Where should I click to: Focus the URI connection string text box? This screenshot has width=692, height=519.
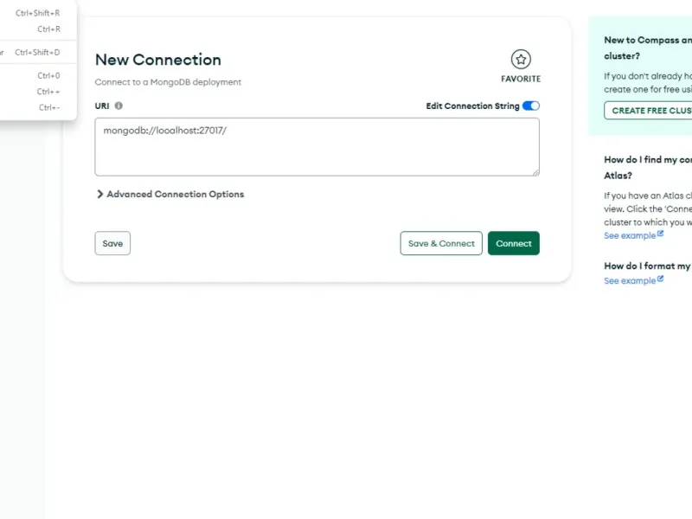[x=317, y=147]
